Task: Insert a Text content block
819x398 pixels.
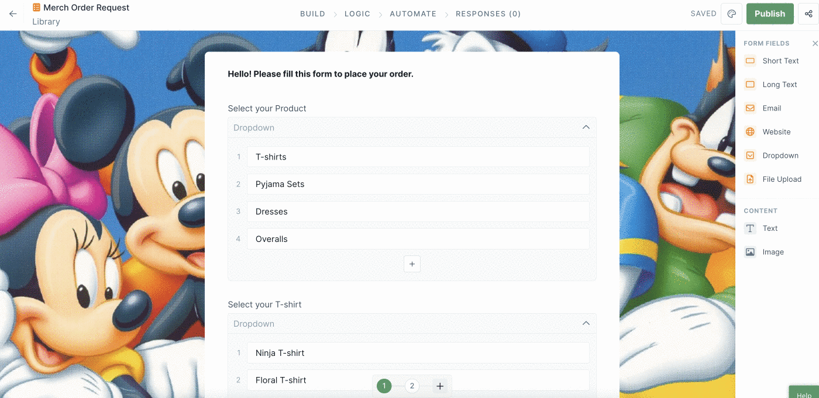Action: (x=761, y=229)
